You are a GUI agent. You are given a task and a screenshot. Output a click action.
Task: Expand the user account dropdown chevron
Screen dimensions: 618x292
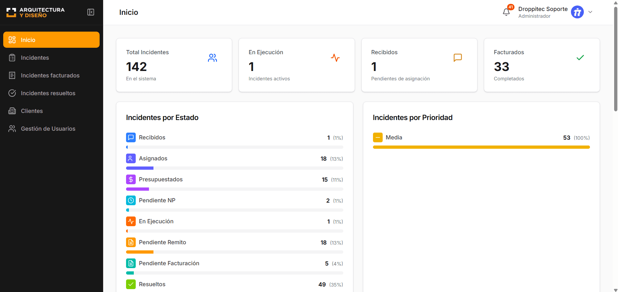click(x=590, y=12)
